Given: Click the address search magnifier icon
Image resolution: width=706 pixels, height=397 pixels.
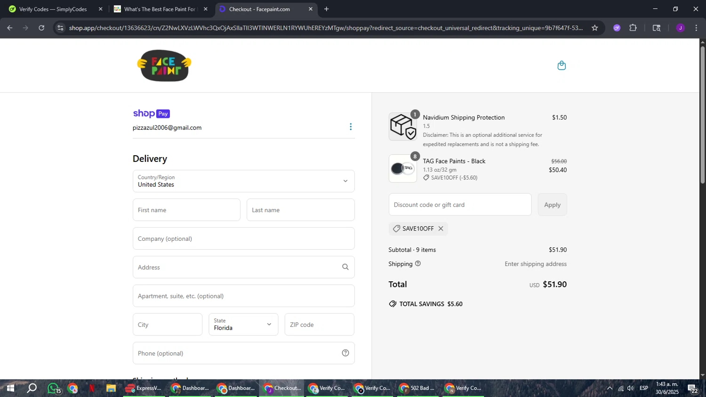Looking at the screenshot, I should tap(345, 267).
